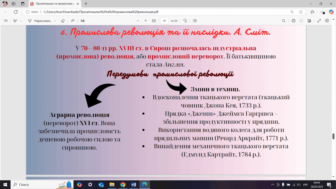
Task: Click the scroll down arrow of the PDF viewer
Action: pyautogui.click(x=333, y=177)
